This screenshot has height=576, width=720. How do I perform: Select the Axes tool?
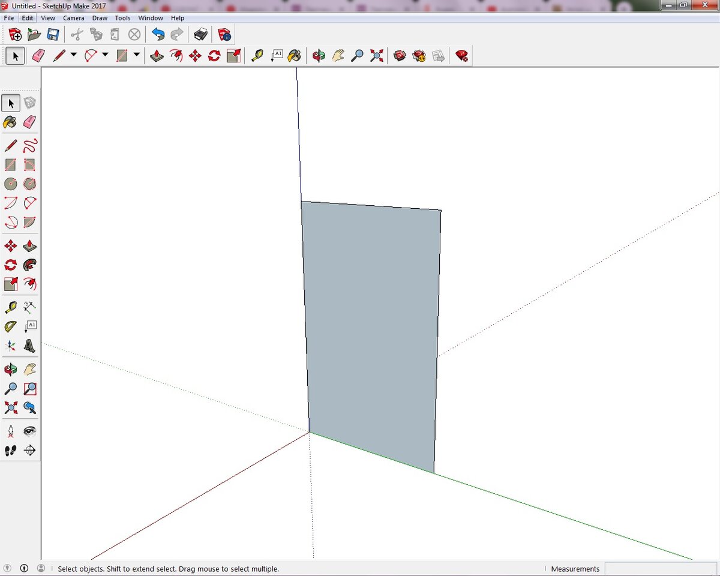click(11, 346)
